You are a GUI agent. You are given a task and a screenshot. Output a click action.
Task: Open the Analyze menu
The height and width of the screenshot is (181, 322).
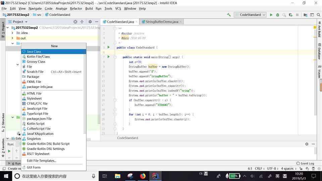[61, 8]
